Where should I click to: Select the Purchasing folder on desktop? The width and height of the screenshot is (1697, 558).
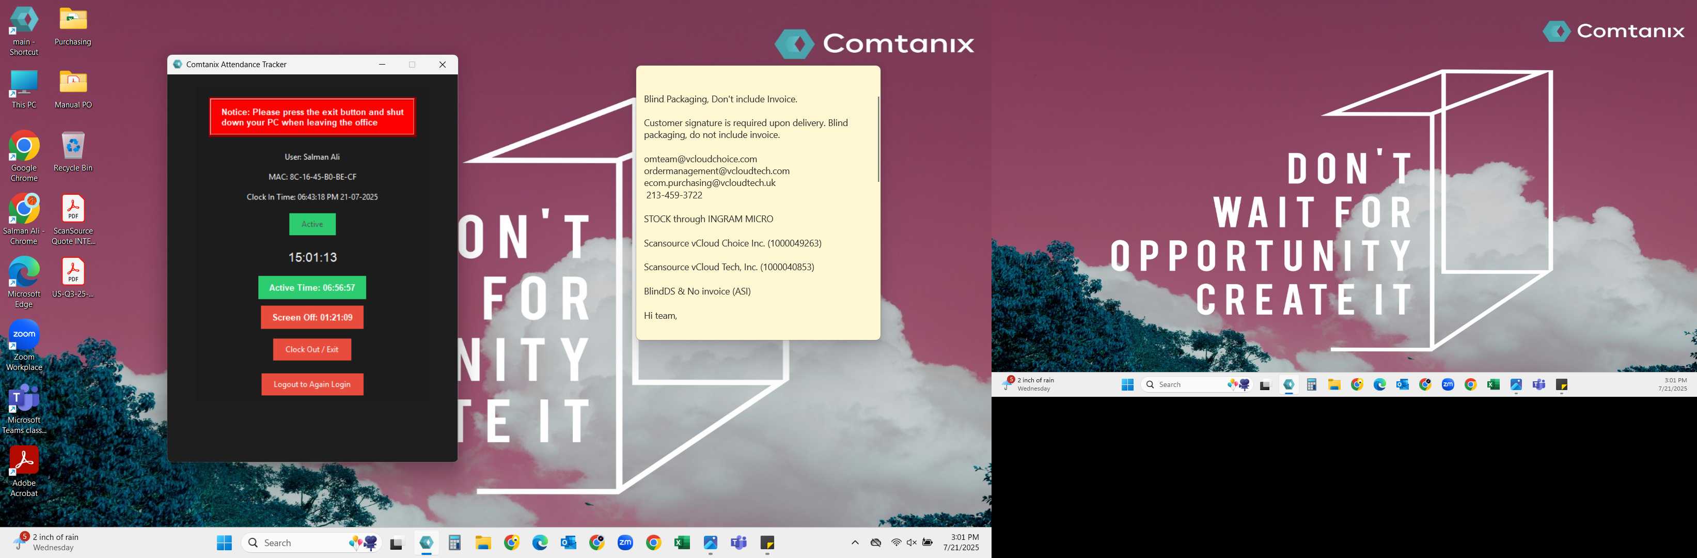coord(73,26)
